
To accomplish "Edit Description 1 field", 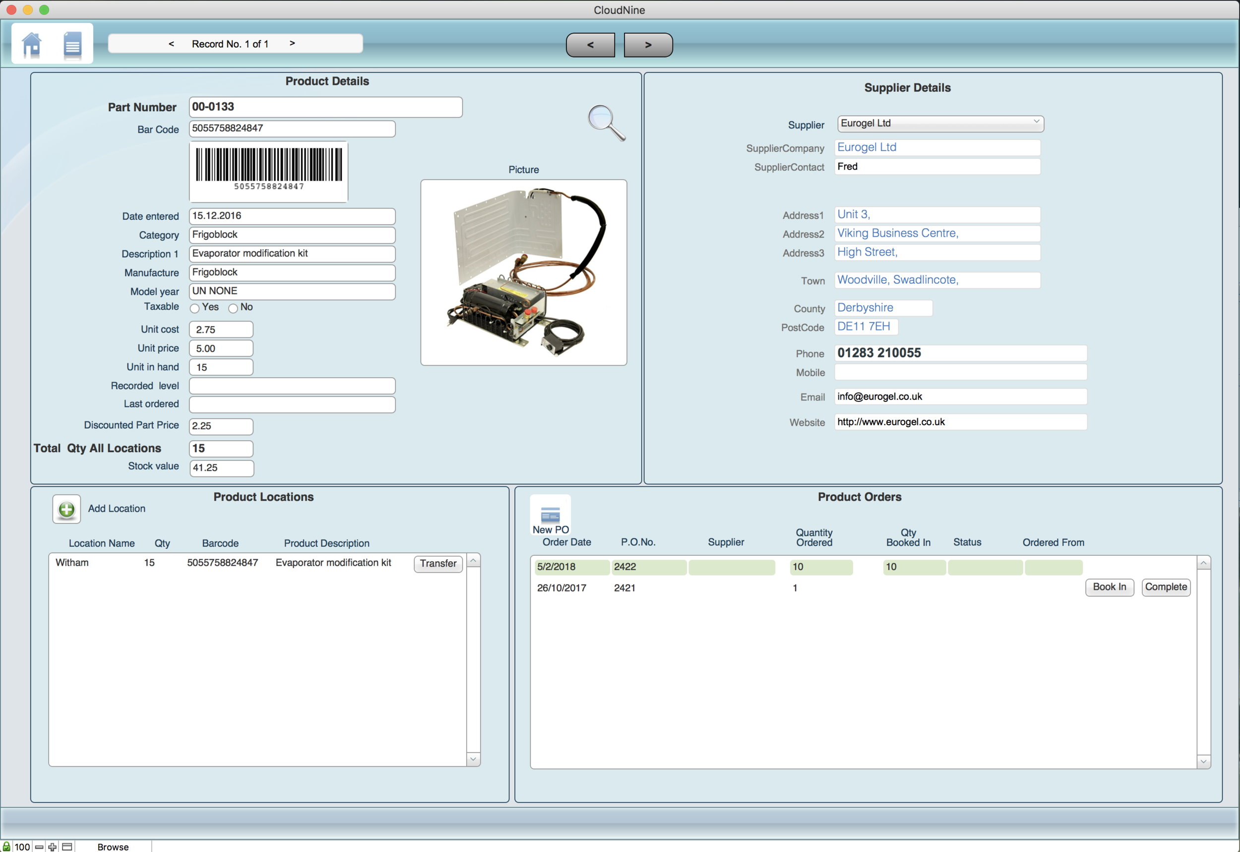I will click(x=293, y=254).
